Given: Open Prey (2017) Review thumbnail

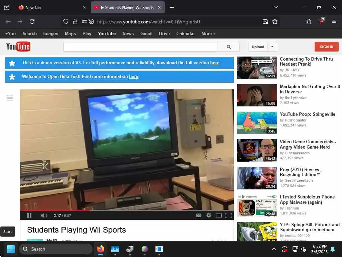Looking at the screenshot, I should [x=257, y=178].
